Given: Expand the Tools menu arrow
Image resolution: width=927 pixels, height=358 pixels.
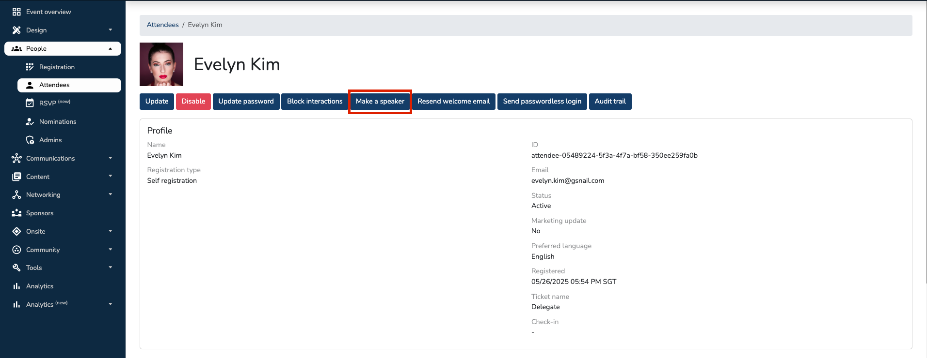Looking at the screenshot, I should tap(111, 268).
